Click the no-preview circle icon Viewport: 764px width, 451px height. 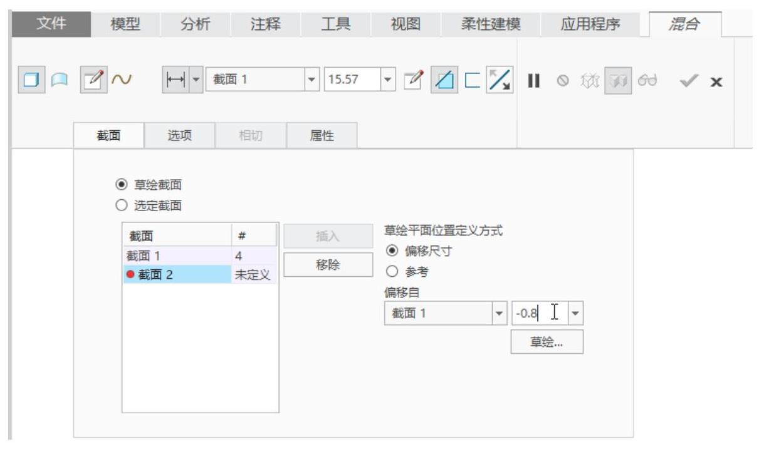point(563,82)
